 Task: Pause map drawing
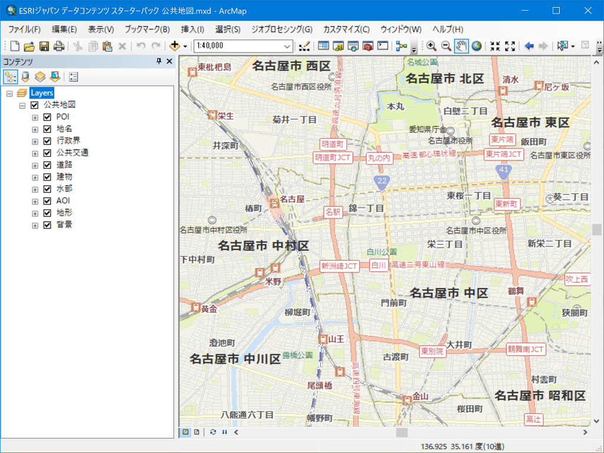coord(225,432)
